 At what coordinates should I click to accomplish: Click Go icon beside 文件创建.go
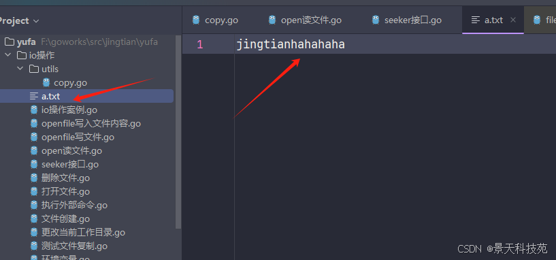click(34, 218)
